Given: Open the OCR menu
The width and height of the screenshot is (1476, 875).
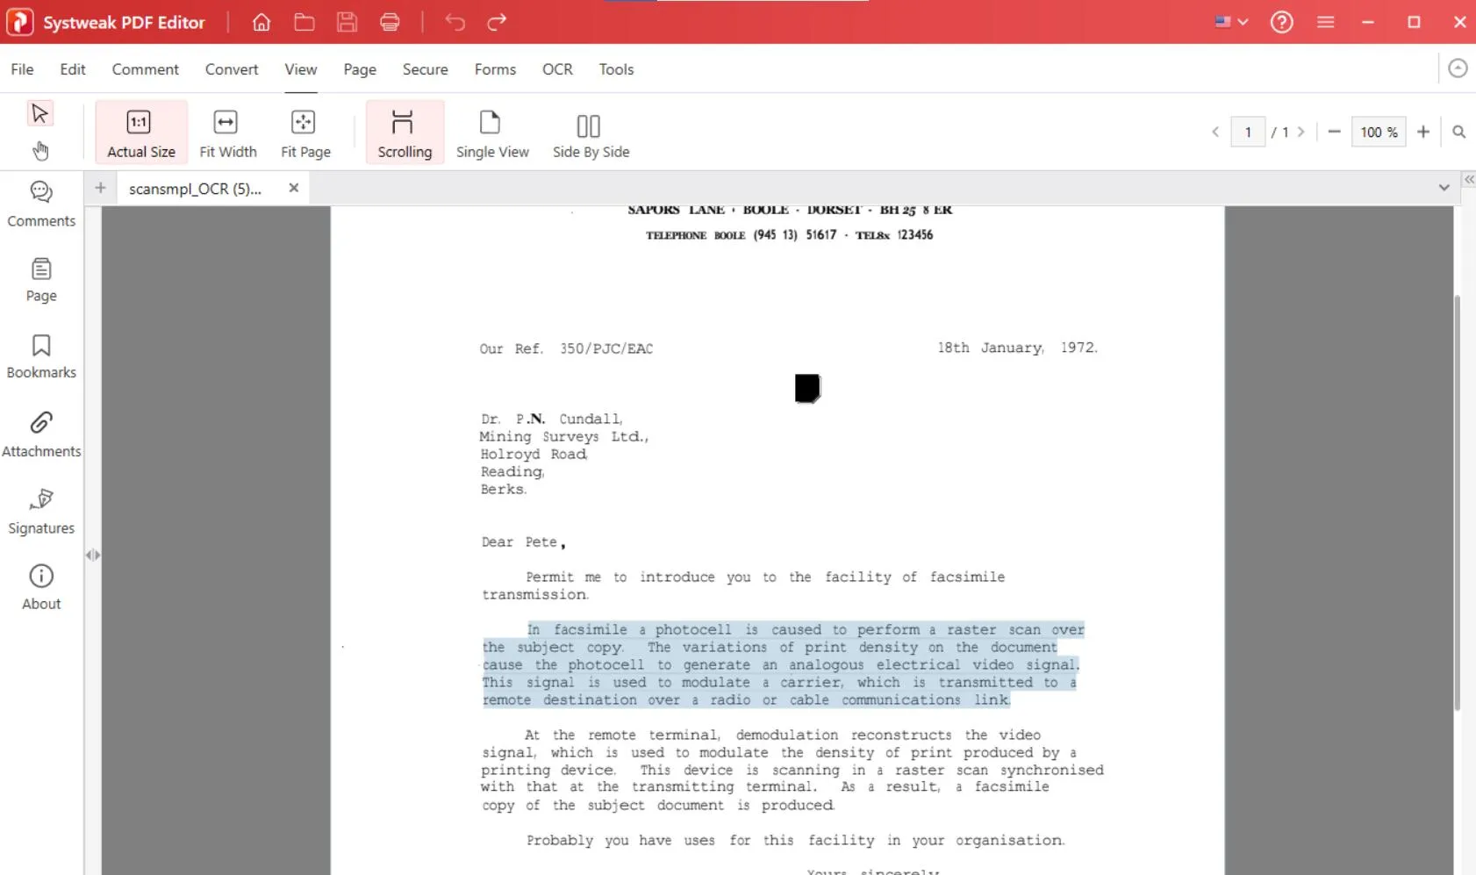Looking at the screenshot, I should [x=557, y=69].
